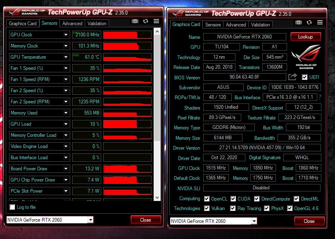Toggle DirectML checkbox
The image size is (335, 239).
pyautogui.click(x=296, y=199)
